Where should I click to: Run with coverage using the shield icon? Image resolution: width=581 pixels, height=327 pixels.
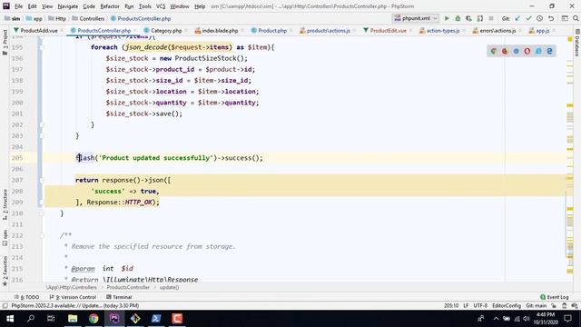pos(468,18)
